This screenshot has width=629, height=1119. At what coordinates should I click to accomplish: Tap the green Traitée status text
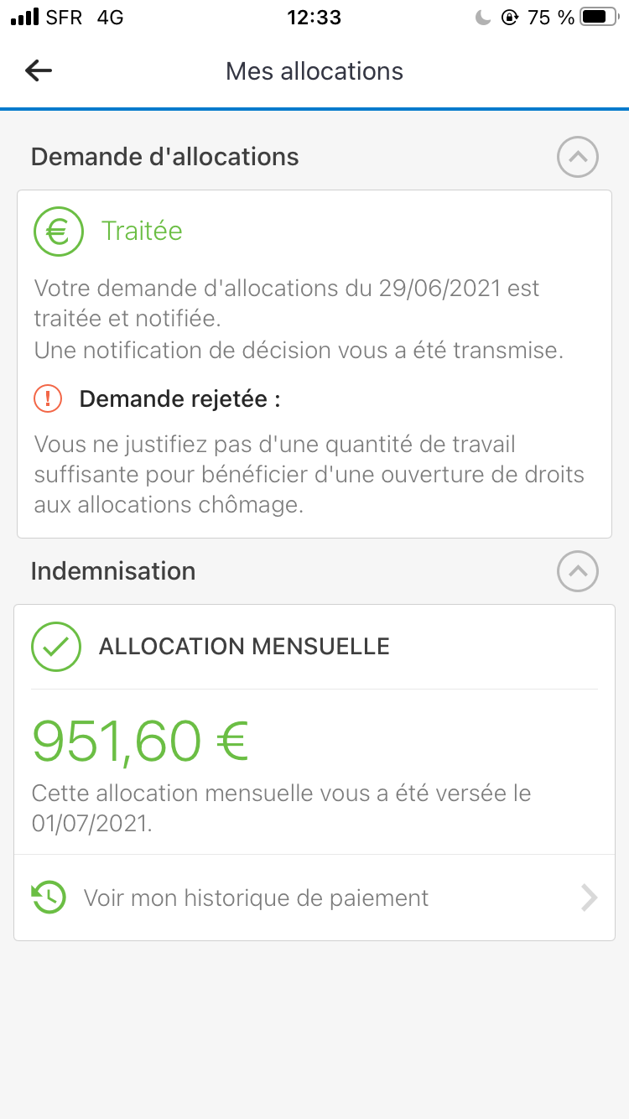point(142,231)
